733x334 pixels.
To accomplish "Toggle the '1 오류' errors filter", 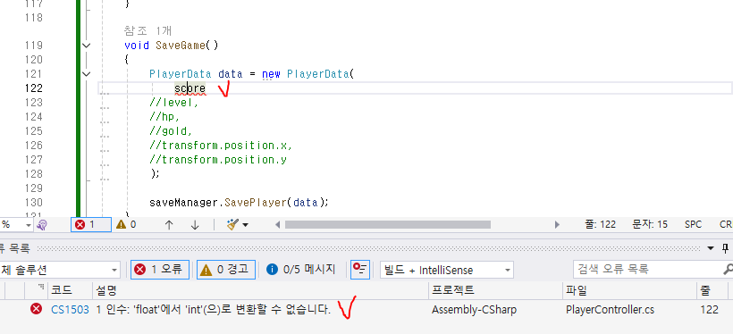I will (x=159, y=270).
